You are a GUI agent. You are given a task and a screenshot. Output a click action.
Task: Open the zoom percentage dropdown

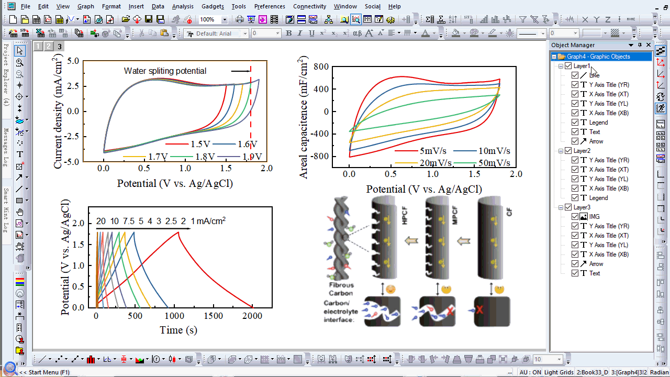tap(225, 20)
